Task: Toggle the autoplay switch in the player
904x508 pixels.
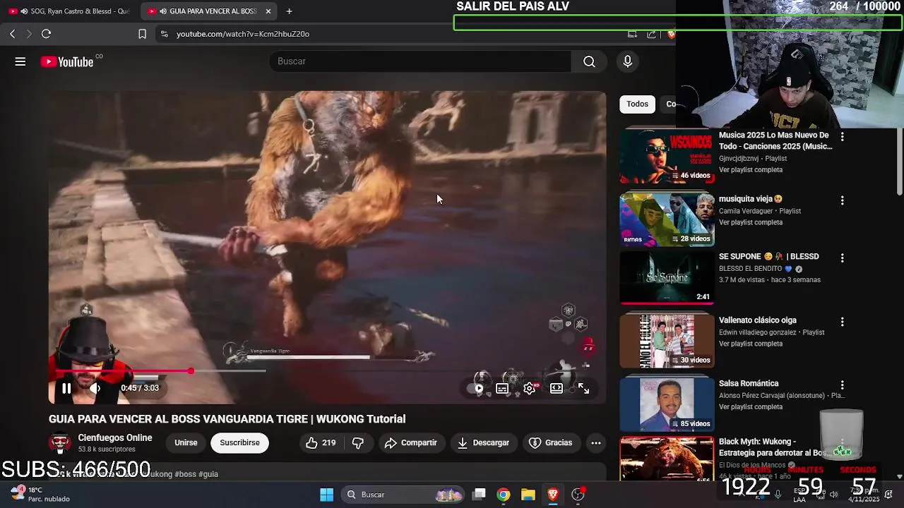Action: 475,388
